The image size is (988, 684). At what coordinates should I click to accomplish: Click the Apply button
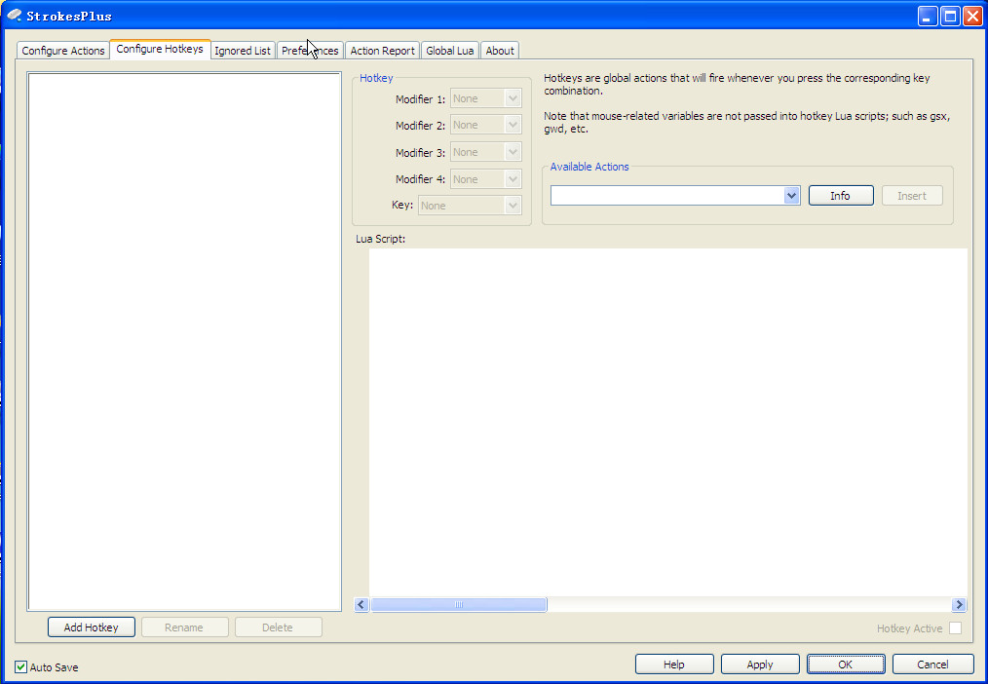[760, 664]
